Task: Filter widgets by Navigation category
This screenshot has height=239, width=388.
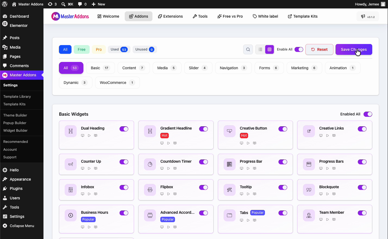Action: (x=233, y=68)
